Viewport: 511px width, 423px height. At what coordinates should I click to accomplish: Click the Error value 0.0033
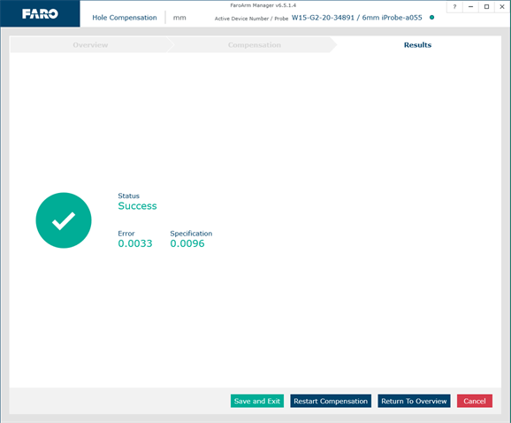tap(135, 243)
